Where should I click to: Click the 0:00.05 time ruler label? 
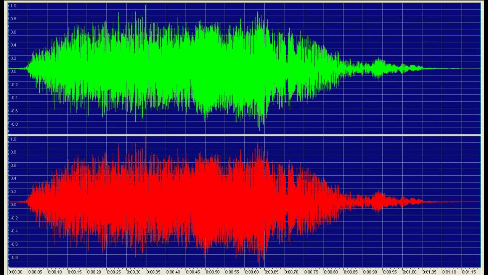tap(35, 272)
